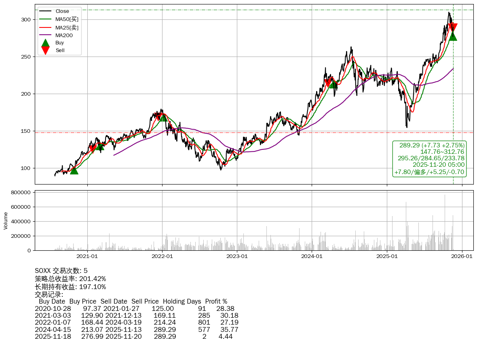Click the Sell triangle icon in legend
This screenshot has height=344, width=477.
pyautogui.click(x=46, y=50)
